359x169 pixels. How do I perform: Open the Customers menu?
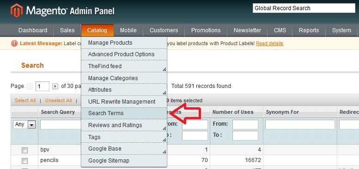point(164,30)
